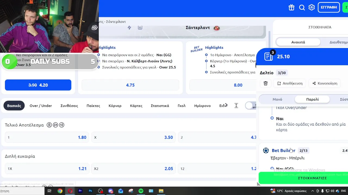The image size is (348, 195).
Task: Select the Παρολί betslip tab
Action: 312,99
